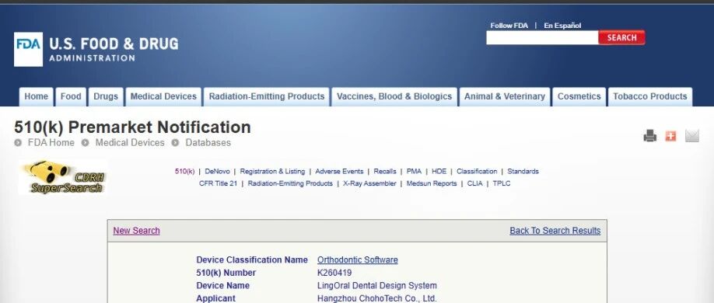
Task: Open the Tobacco Products tab
Action: pyautogui.click(x=649, y=97)
